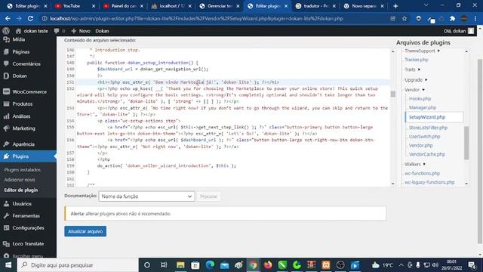Open the browser extensions puzzle icon
Viewport: 483px width, 272px height.
[452, 18]
